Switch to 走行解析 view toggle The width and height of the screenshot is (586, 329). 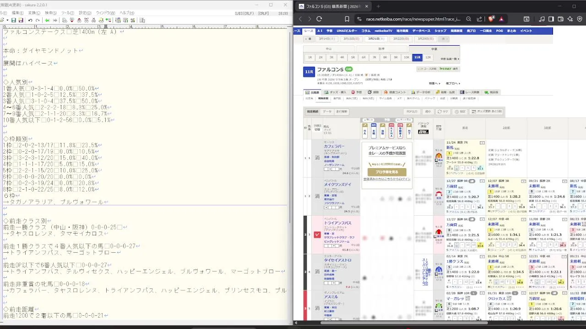point(342,111)
